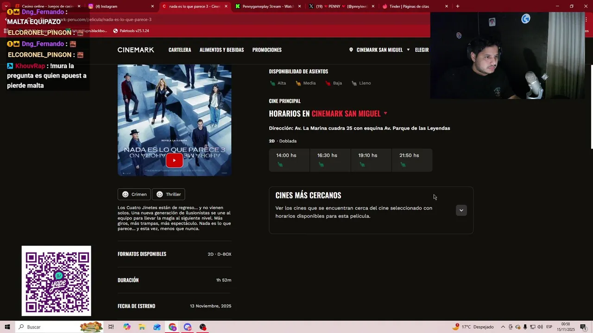The width and height of the screenshot is (593, 333).
Task: Select the 19:10 hs showtime
Action: coord(371,160)
